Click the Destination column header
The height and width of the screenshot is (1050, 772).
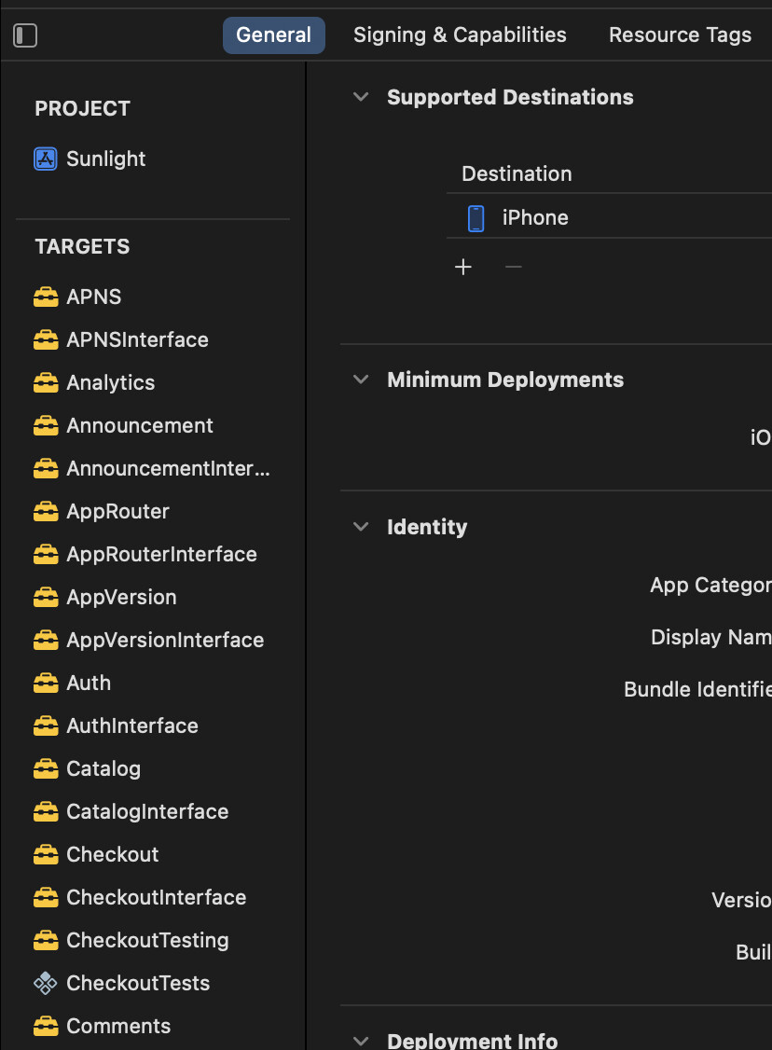point(517,174)
